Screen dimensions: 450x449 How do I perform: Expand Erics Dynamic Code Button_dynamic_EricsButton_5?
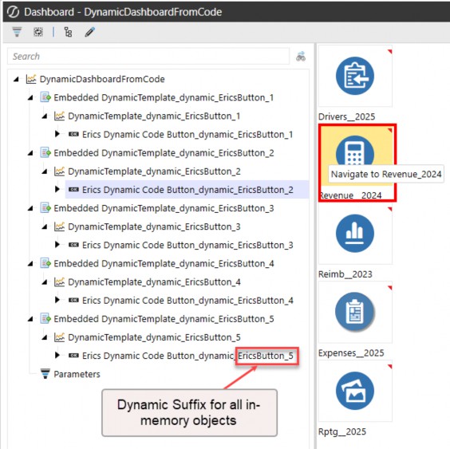pos(57,355)
